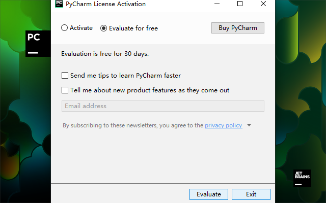Viewport: 326px width, 203px height.
Task: Check the new product features newsletter box
Action: [65, 90]
